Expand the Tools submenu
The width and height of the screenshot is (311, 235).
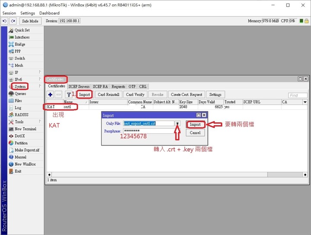[40, 121]
